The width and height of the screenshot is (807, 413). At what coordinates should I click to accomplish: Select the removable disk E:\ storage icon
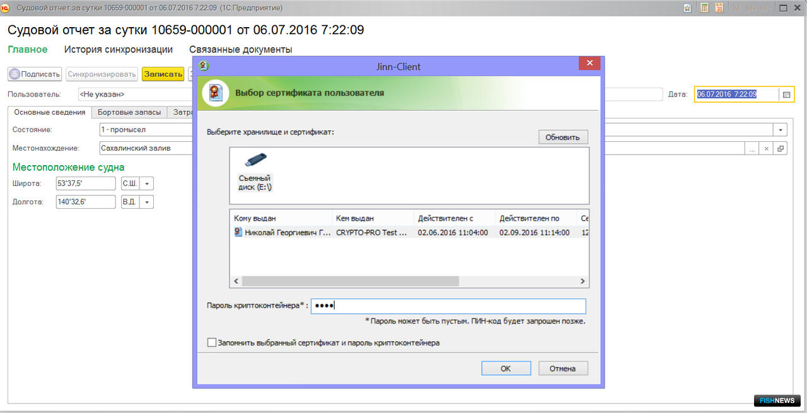tap(255, 172)
